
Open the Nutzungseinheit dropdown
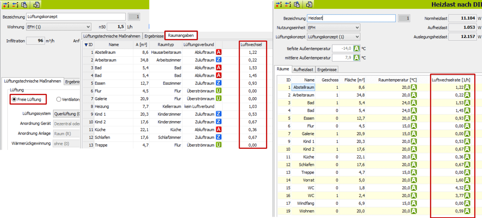(x=333, y=28)
